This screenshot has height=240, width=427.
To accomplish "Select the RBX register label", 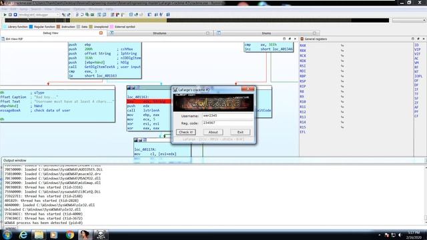I will pyautogui.click(x=303, y=51).
